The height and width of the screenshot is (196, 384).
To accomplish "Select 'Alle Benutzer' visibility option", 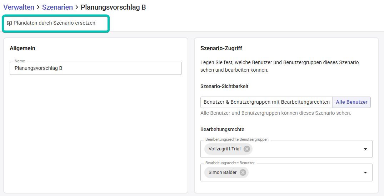I will pyautogui.click(x=351, y=102).
